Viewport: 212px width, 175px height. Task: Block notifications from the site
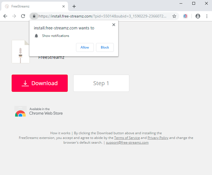click(x=105, y=47)
